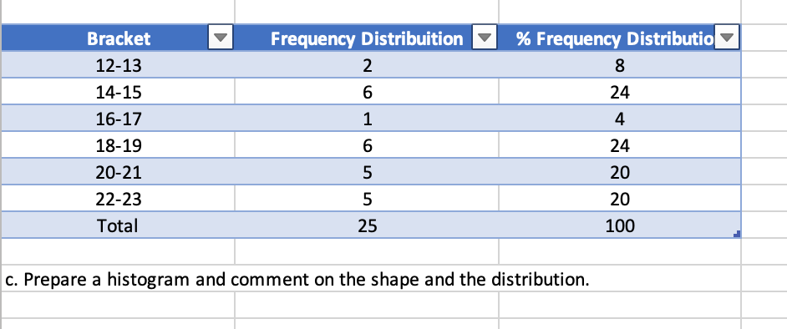The height and width of the screenshot is (329, 787).
Task: Select the 14-15 bracket cell
Action: click(118, 92)
